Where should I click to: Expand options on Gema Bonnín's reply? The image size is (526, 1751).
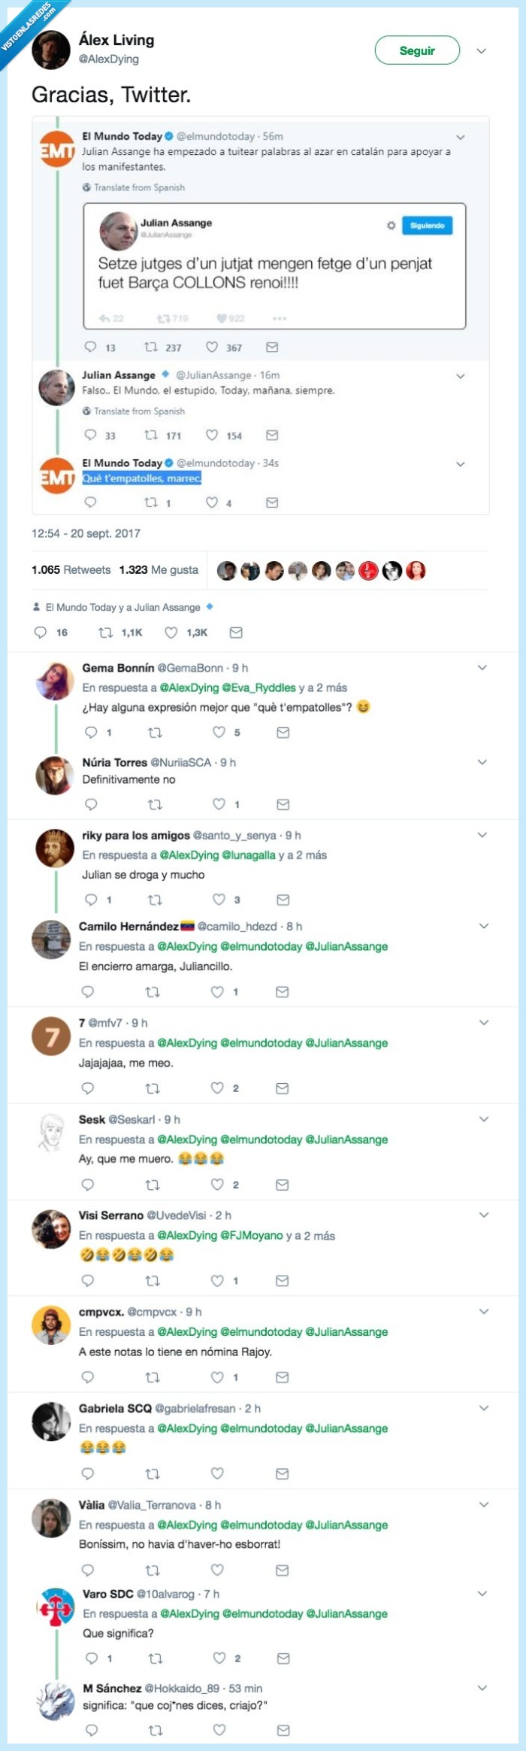pos(482,667)
